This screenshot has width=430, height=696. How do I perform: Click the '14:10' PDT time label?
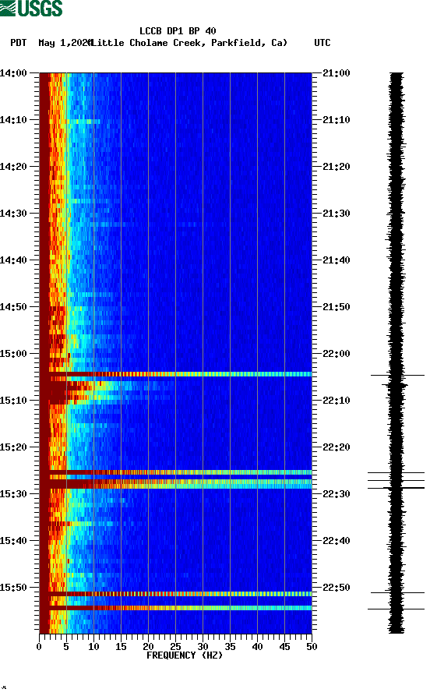[13, 120]
